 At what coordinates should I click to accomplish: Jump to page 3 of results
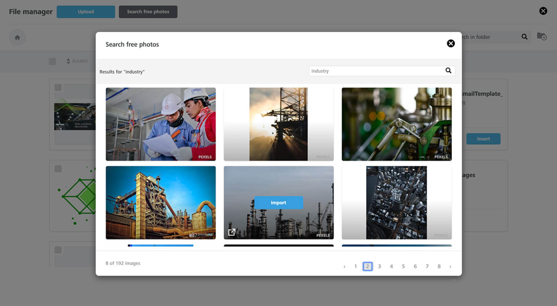[379, 266]
